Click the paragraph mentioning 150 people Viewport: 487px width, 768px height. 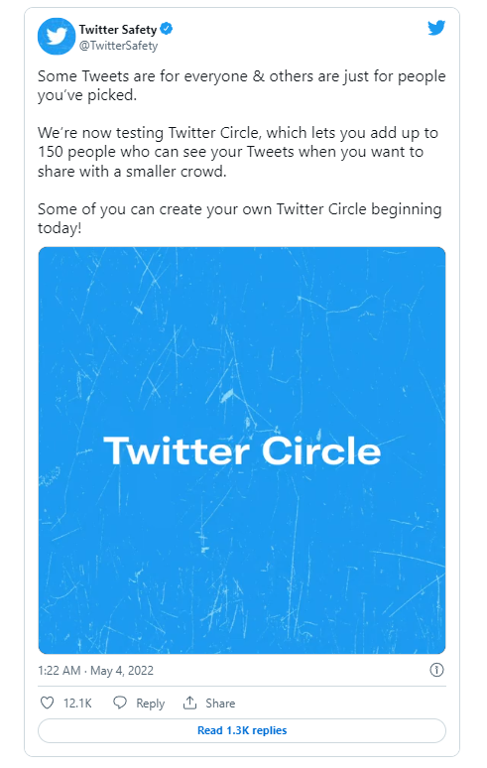coord(238,152)
